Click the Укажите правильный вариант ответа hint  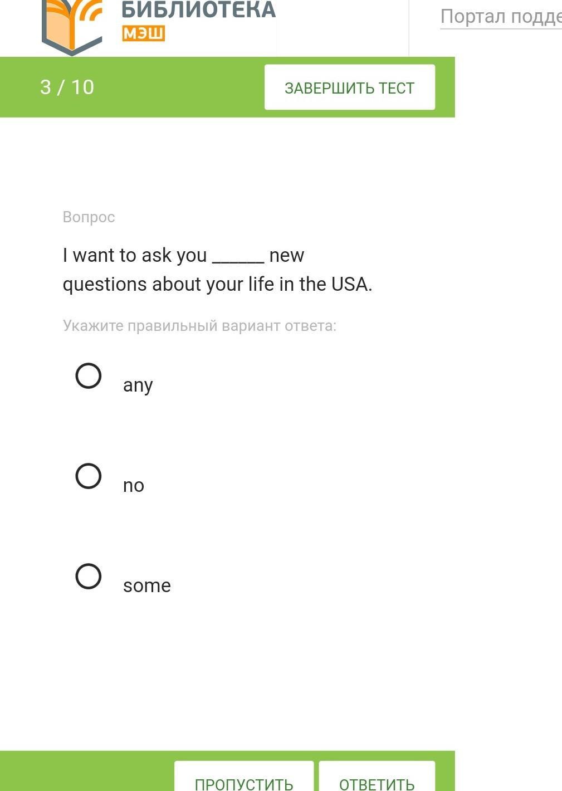(x=199, y=326)
